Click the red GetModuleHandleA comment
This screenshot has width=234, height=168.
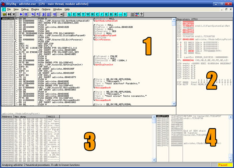[x=106, y=21]
